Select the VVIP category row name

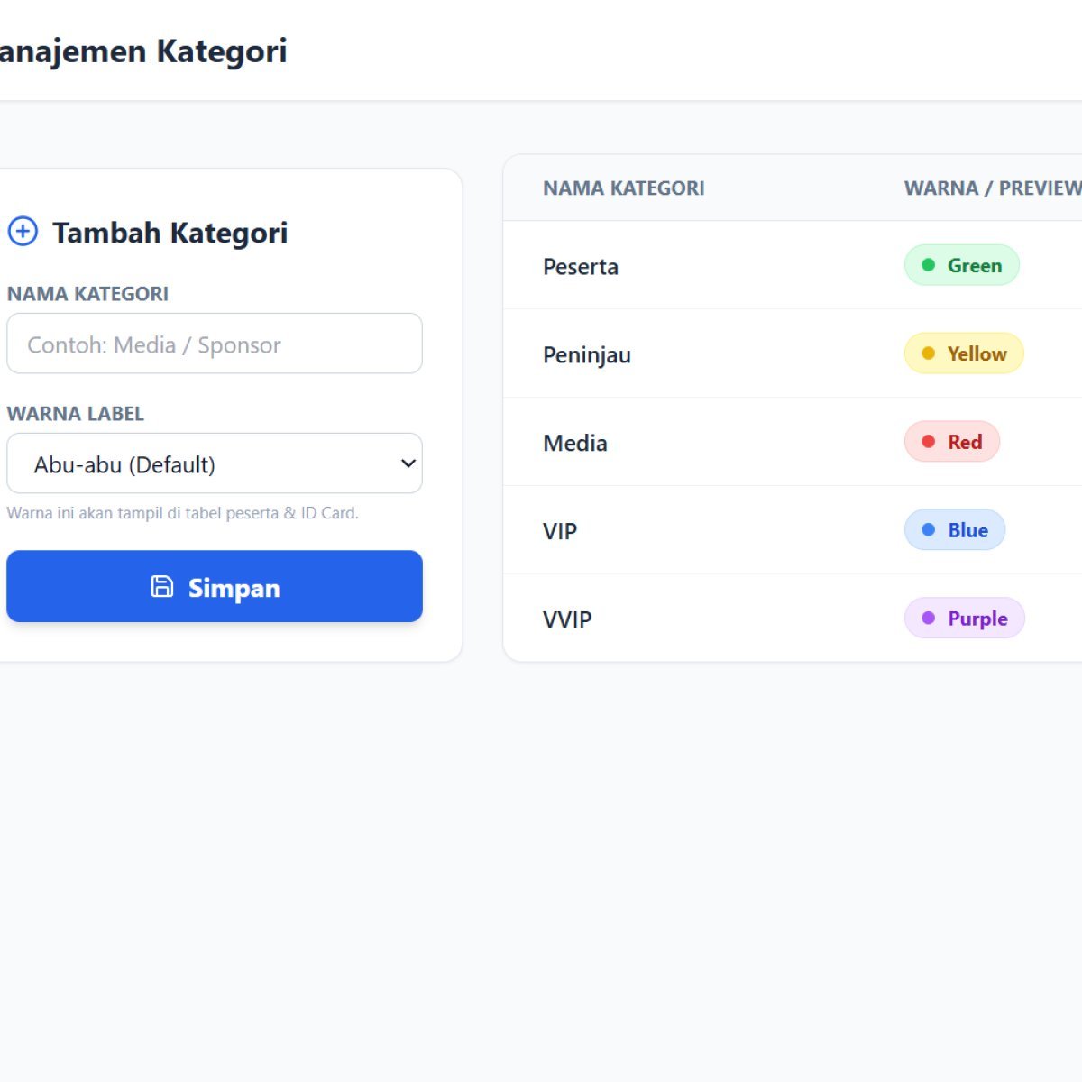point(567,620)
